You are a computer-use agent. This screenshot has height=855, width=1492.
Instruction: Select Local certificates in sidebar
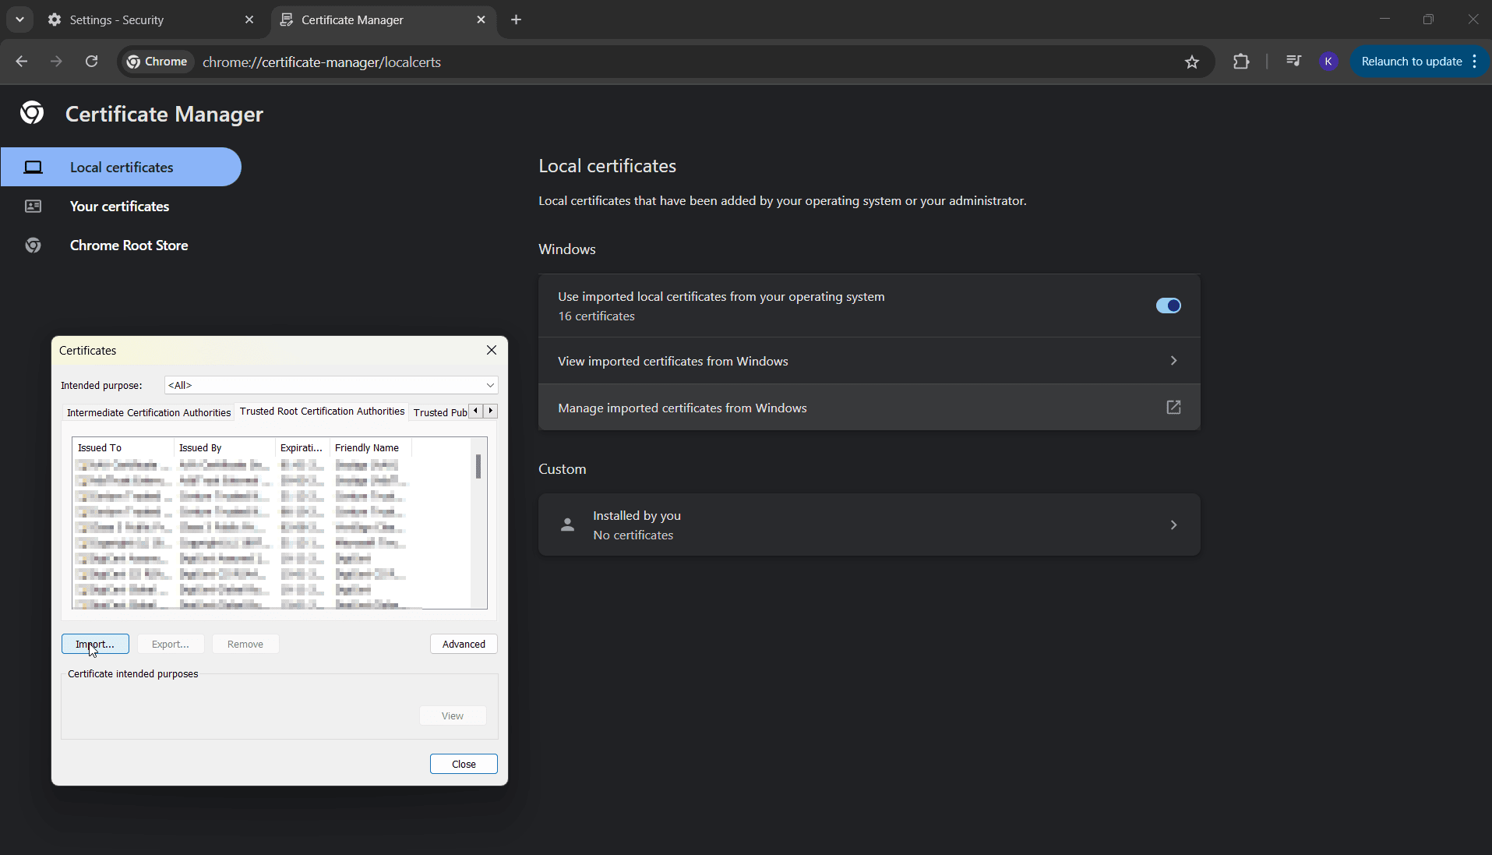click(x=121, y=167)
